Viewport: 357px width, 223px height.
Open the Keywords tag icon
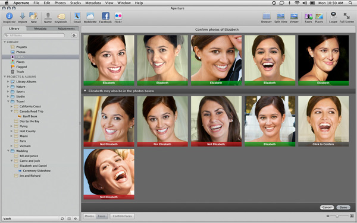tap(61, 17)
